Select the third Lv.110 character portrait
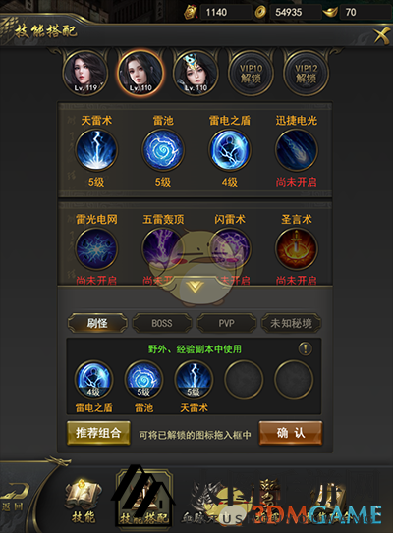 tap(196, 73)
